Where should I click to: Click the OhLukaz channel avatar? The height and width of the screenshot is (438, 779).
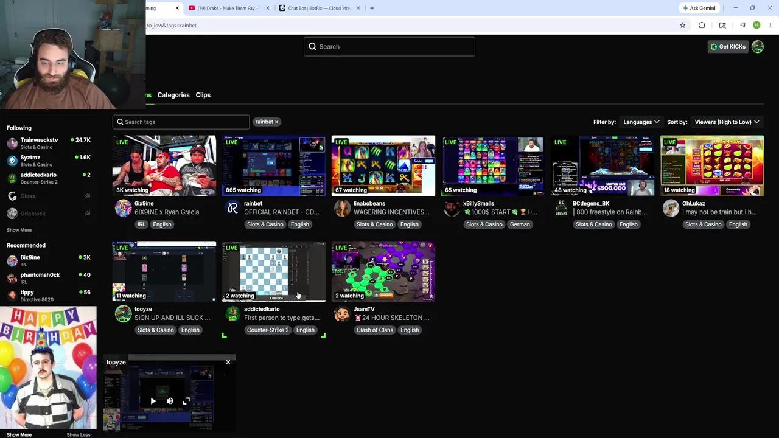coord(671,208)
